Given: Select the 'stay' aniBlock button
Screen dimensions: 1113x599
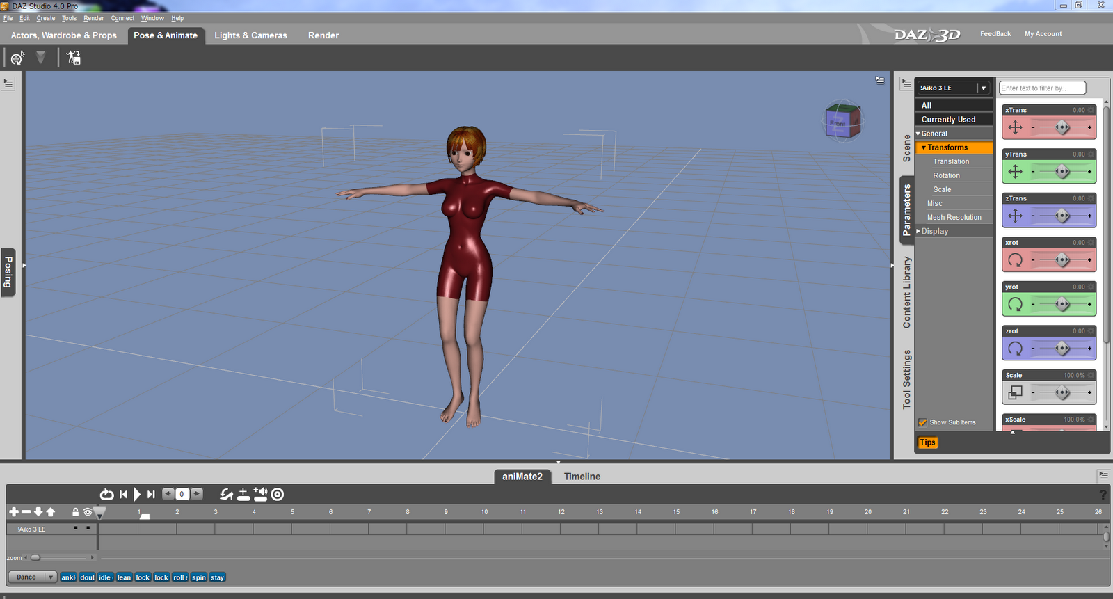Looking at the screenshot, I should point(218,577).
